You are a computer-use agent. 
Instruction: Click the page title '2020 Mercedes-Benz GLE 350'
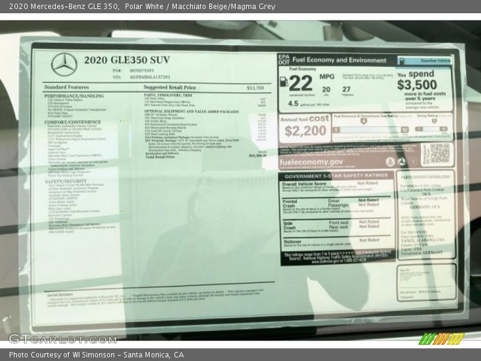click(x=64, y=6)
